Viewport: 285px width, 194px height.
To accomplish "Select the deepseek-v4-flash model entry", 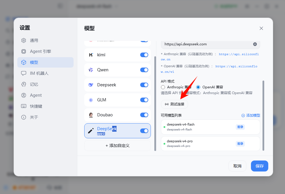I will [x=211, y=127].
